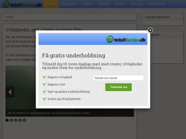Click the checkmark beside 'Gratis og uforpligtende'

(44, 99)
